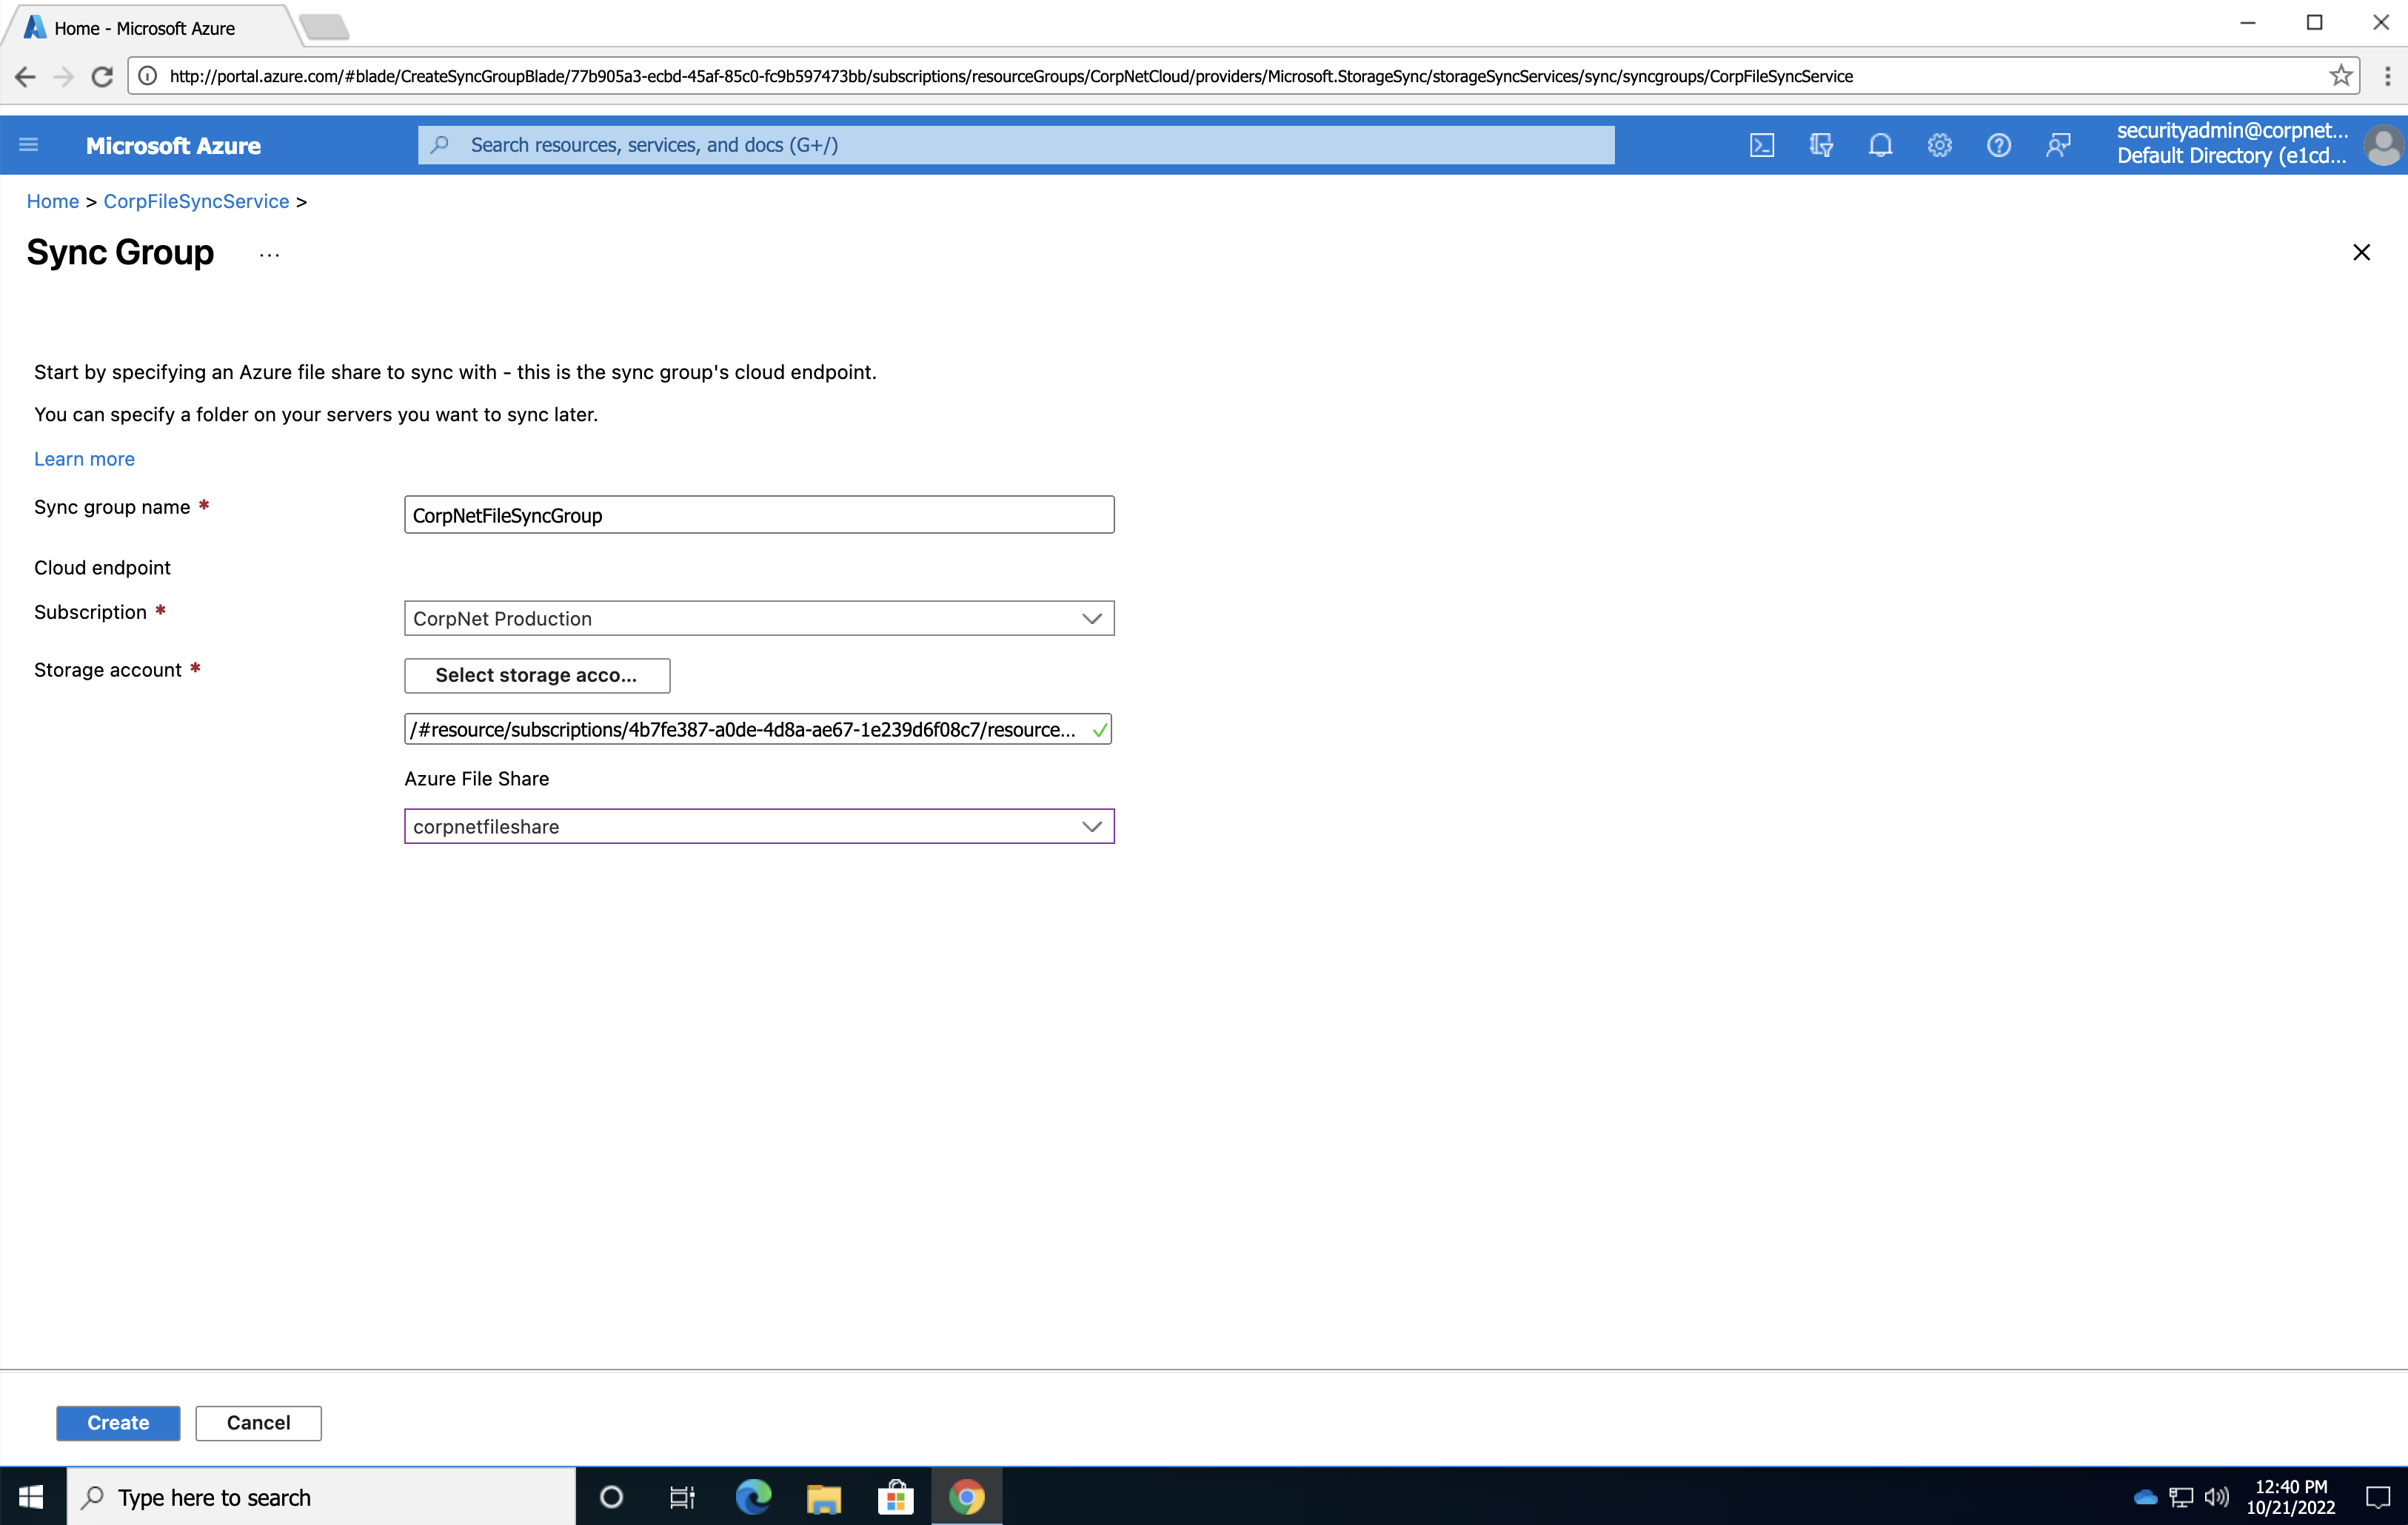Open the Subscription dropdown

1092,618
